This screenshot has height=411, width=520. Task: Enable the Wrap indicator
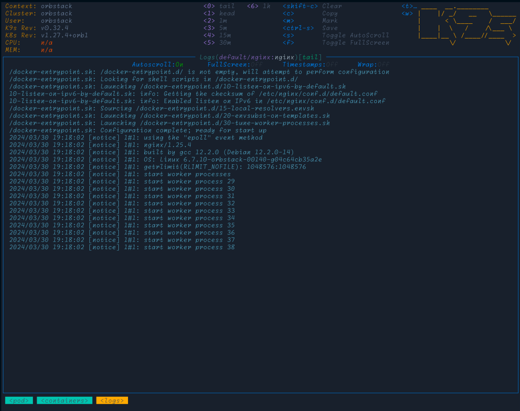click(373, 65)
